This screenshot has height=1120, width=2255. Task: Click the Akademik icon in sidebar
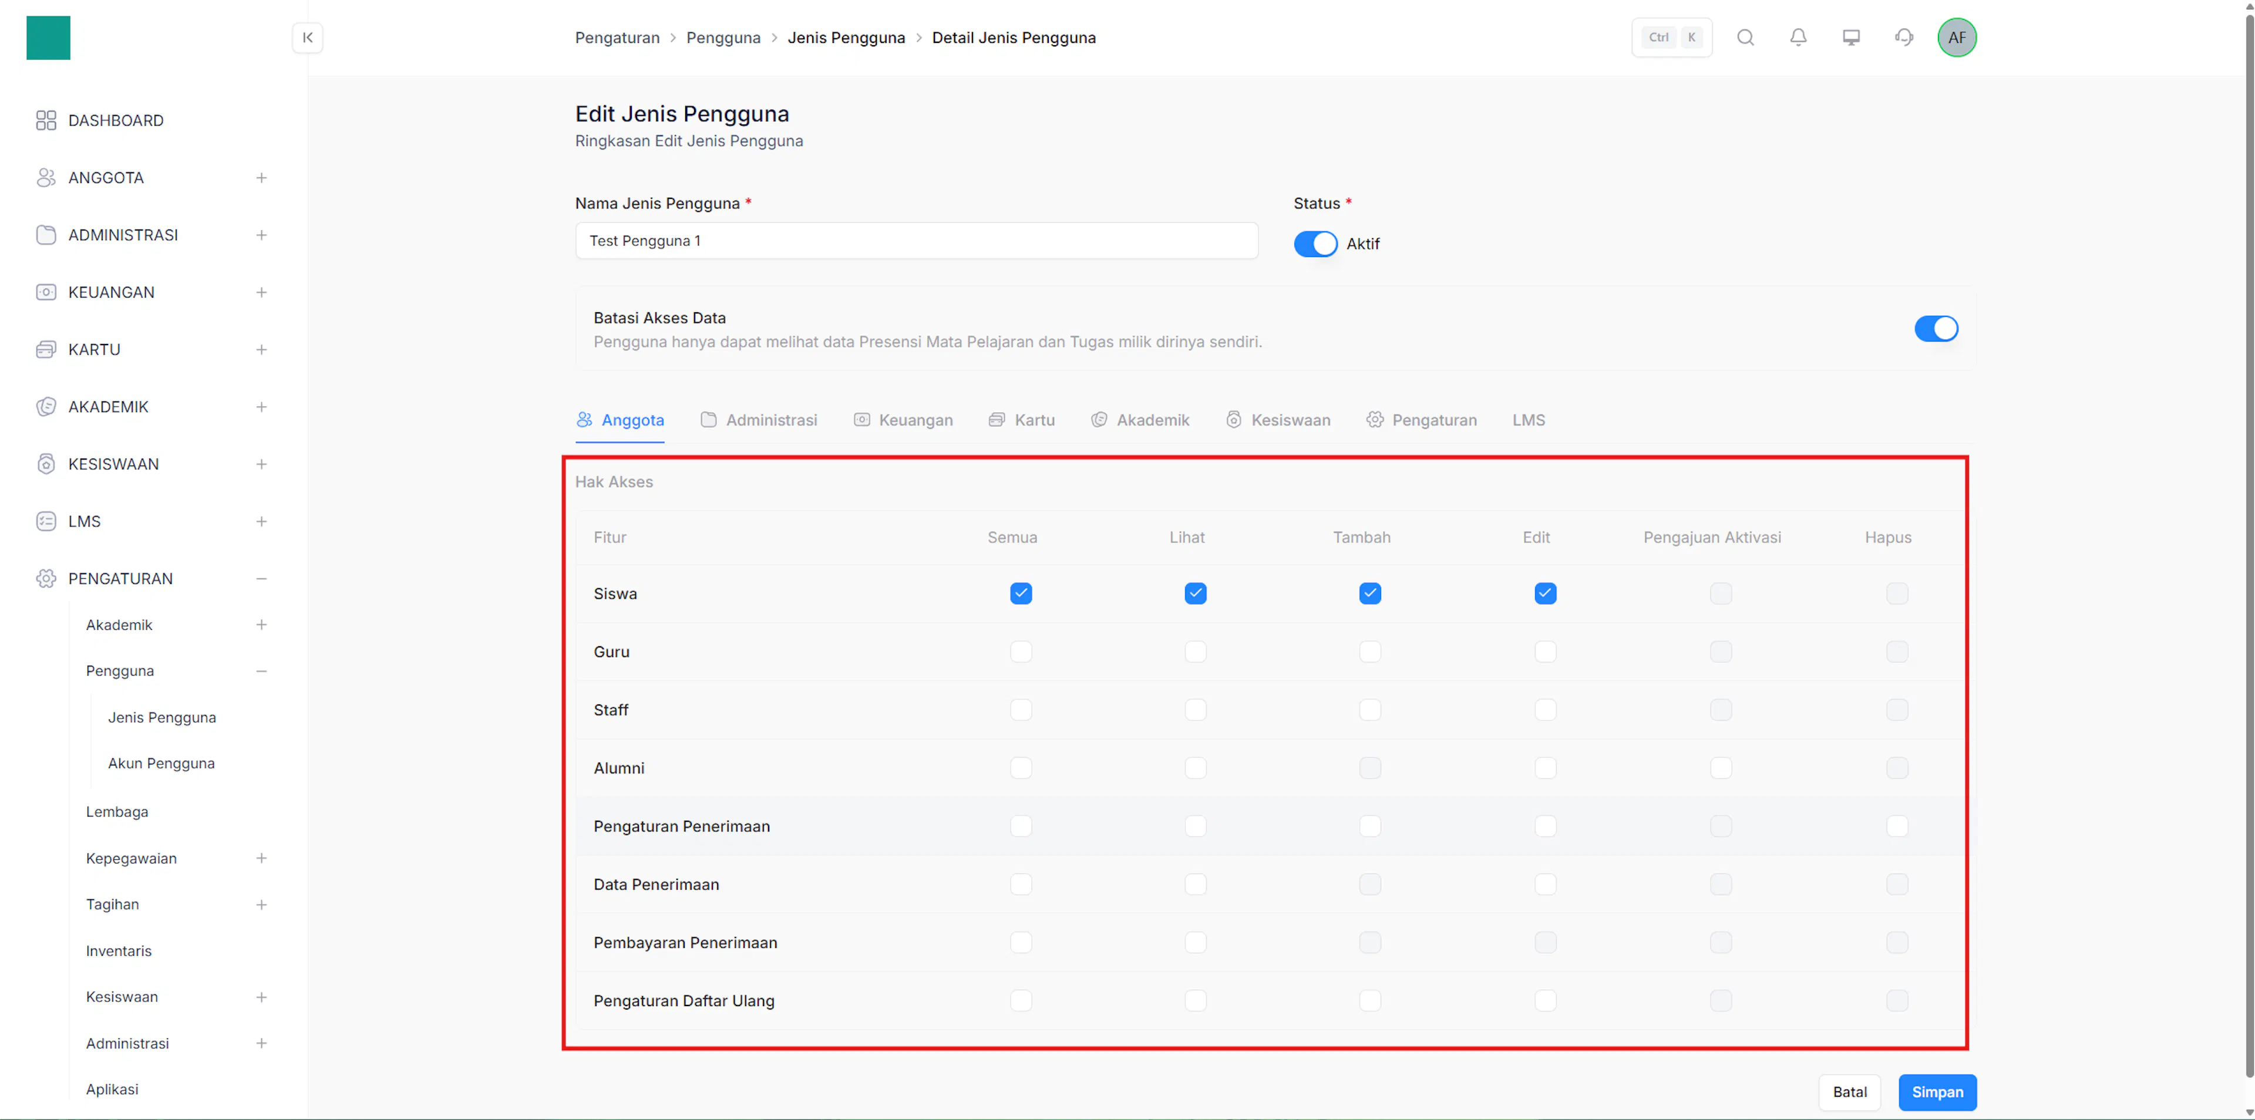46,407
